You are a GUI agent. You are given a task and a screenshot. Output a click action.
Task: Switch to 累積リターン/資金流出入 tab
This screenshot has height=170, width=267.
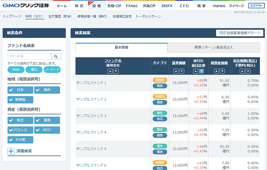point(214,47)
